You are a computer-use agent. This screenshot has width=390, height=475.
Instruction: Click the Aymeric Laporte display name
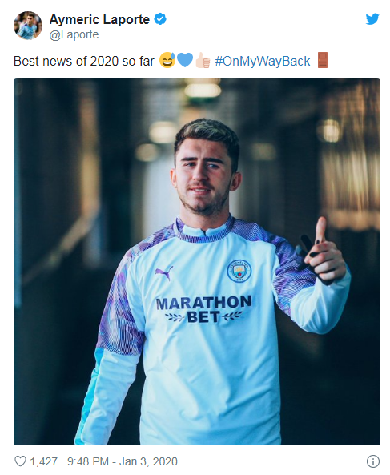99,19
